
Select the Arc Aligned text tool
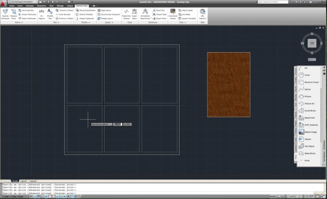(42, 14)
